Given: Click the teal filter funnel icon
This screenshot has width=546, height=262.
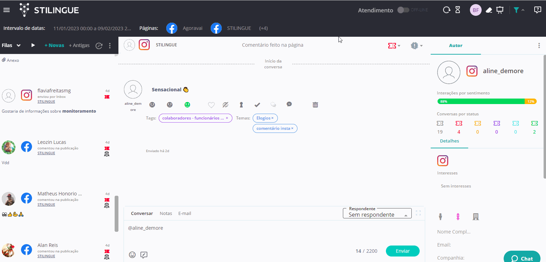Looking at the screenshot, I should pyautogui.click(x=516, y=10).
